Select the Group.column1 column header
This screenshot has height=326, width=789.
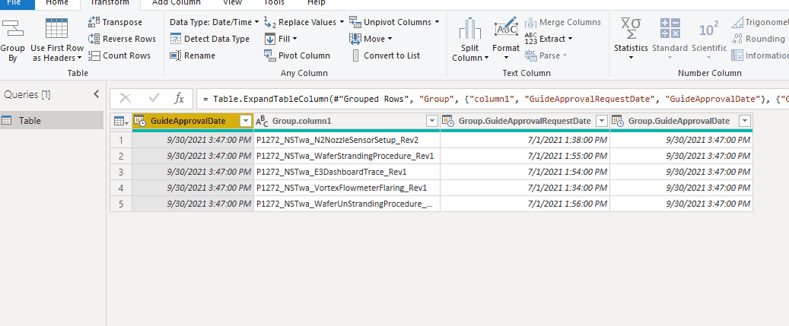pos(347,121)
